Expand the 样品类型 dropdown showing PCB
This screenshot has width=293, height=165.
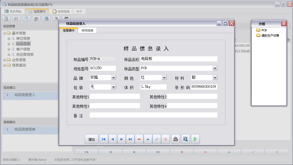[215, 68]
